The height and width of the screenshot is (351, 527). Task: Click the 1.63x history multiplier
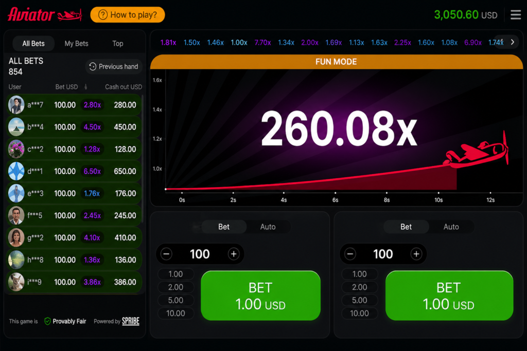(379, 43)
